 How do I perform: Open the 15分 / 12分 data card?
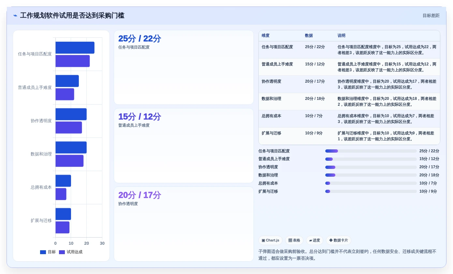coord(184,146)
